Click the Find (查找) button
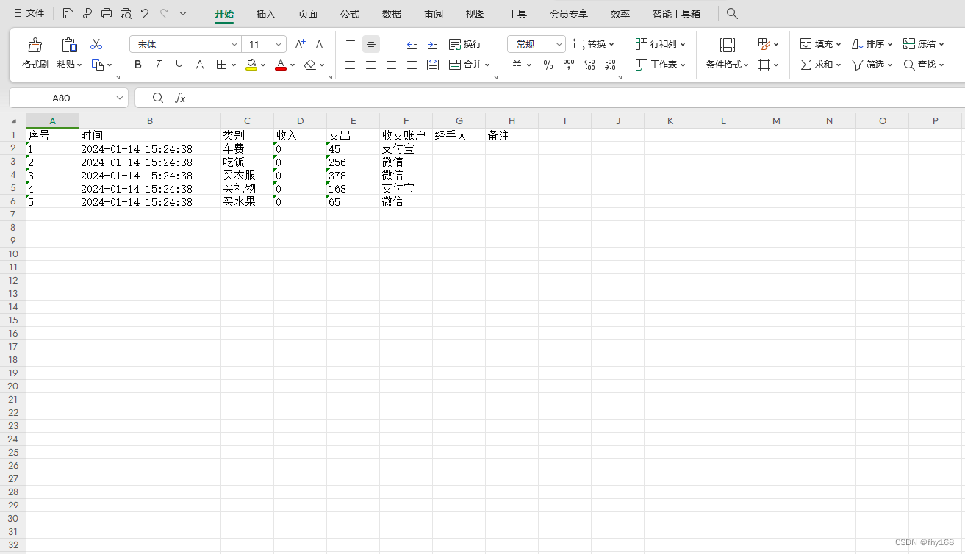 pos(923,65)
